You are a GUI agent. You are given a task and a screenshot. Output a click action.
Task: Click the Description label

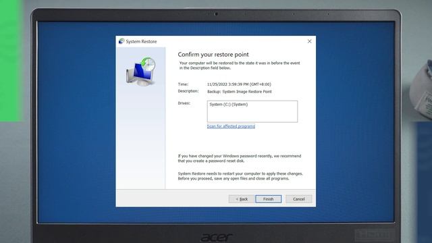[x=188, y=91]
